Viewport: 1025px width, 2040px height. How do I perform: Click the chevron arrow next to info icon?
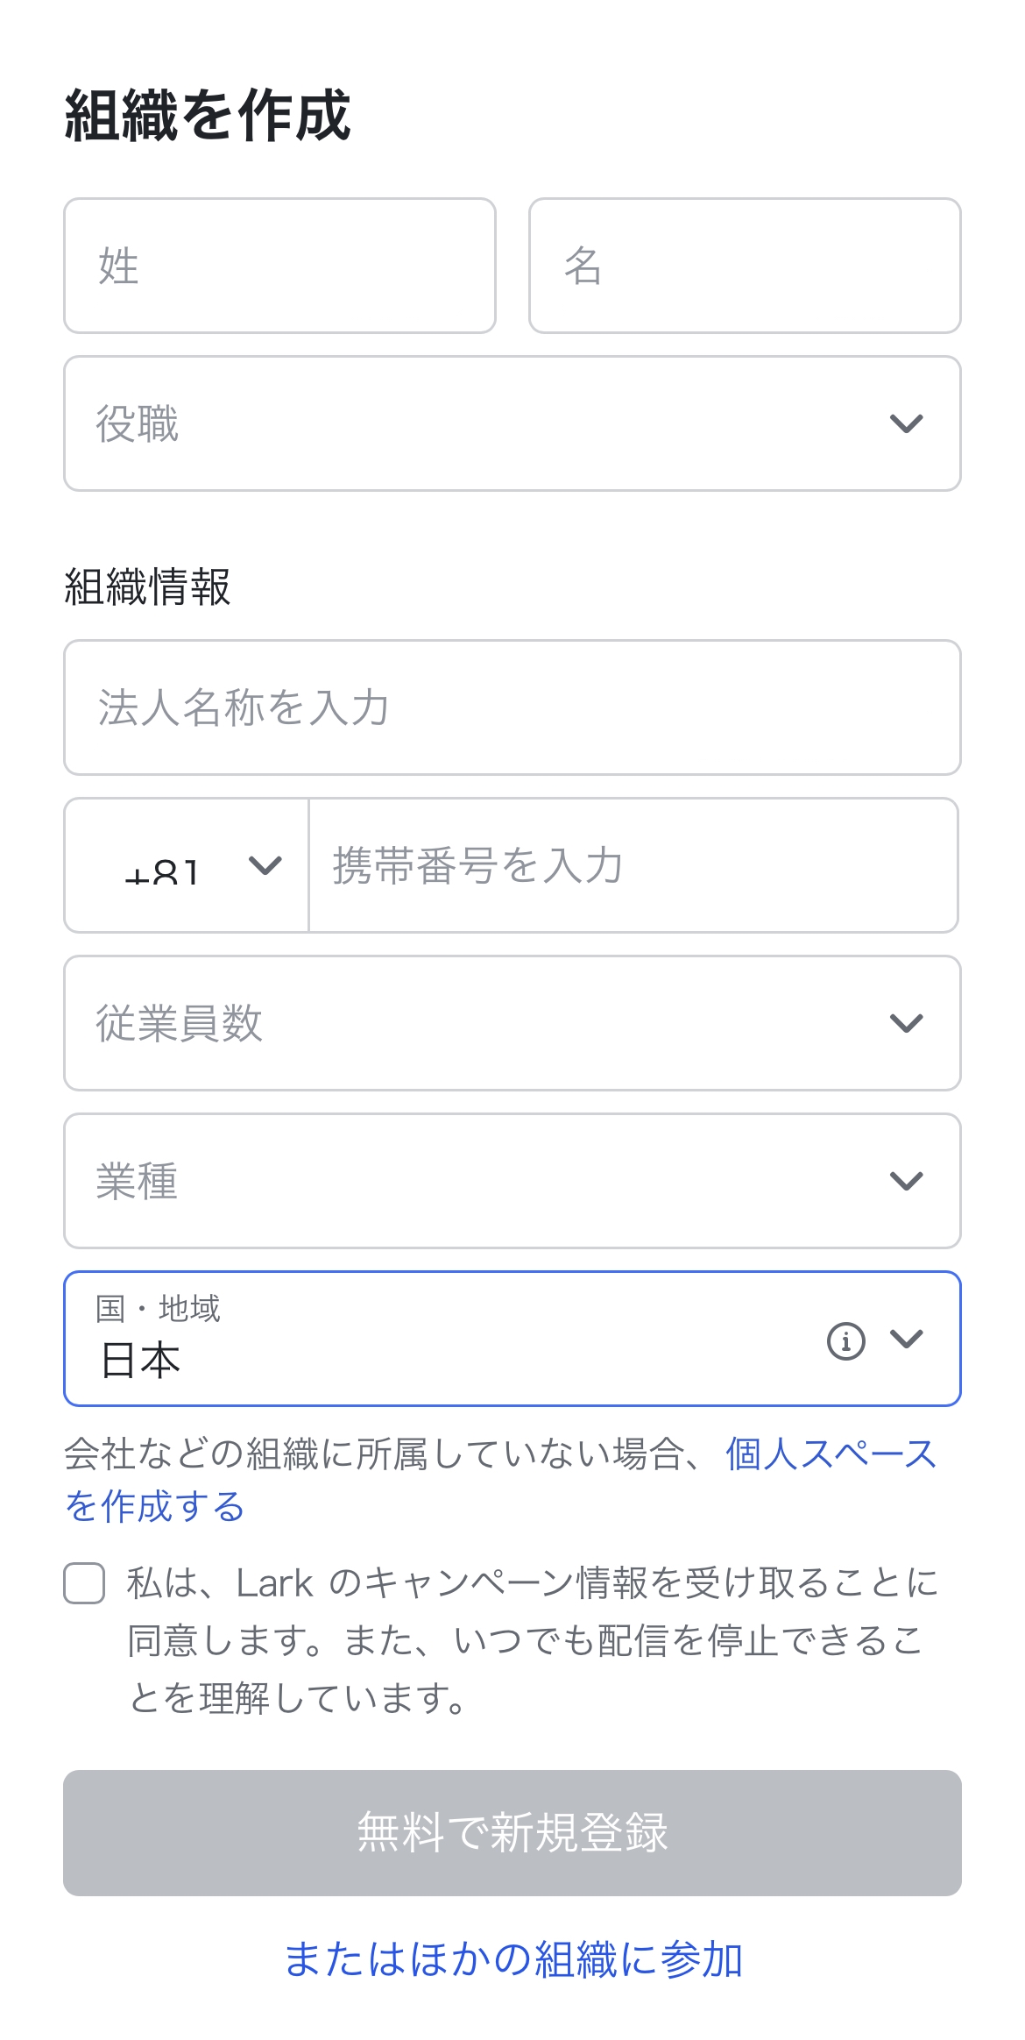[906, 1339]
